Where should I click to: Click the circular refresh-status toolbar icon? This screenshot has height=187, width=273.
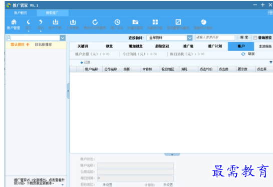coord(95,22)
